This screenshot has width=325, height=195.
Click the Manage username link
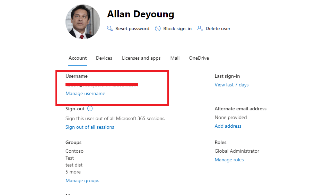point(85,93)
